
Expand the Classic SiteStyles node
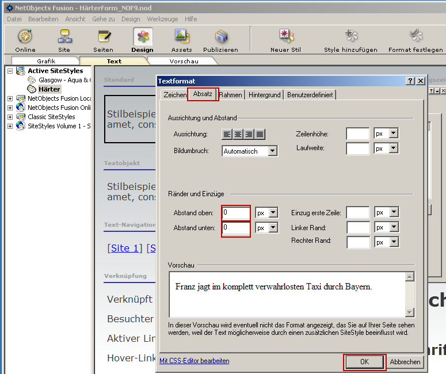pyautogui.click(x=10, y=117)
